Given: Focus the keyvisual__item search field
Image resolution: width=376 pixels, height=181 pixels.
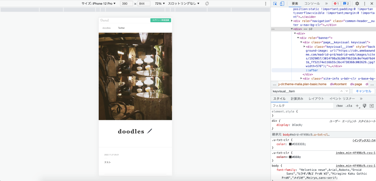Looking at the screenshot, I should pyautogui.click(x=305, y=91).
